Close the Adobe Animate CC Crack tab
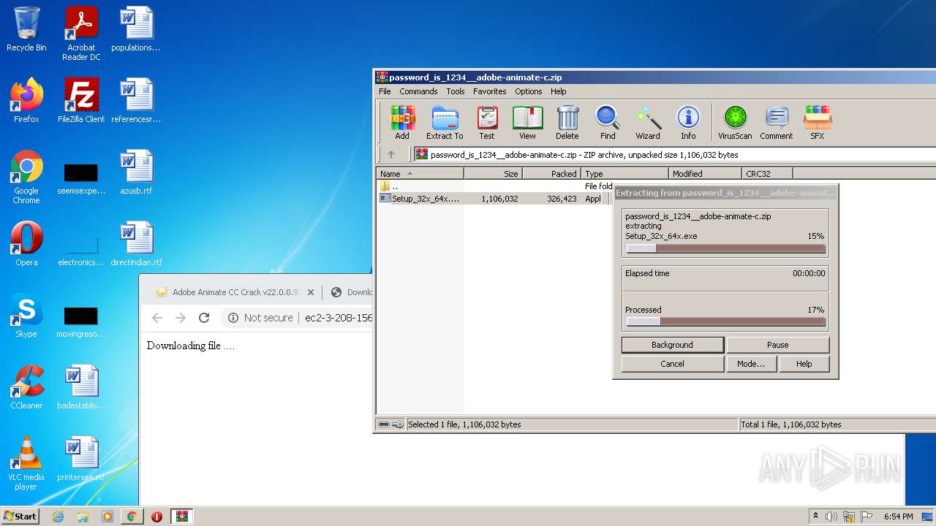Image resolution: width=936 pixels, height=526 pixels. [x=311, y=292]
